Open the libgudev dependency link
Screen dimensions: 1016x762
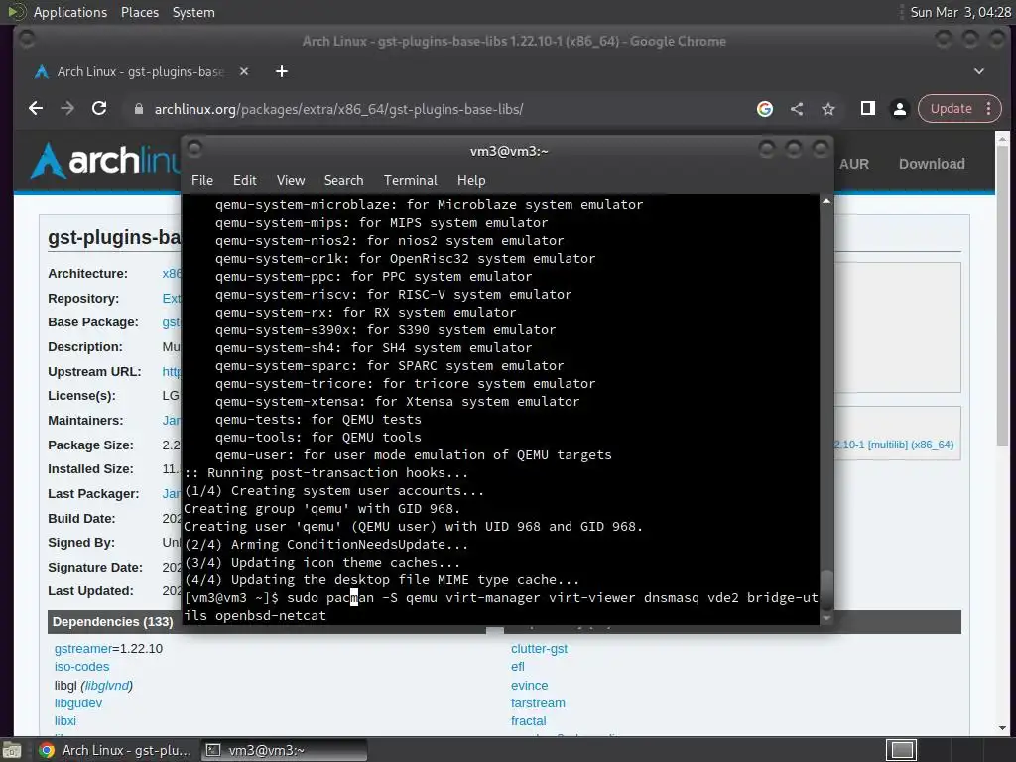click(78, 703)
